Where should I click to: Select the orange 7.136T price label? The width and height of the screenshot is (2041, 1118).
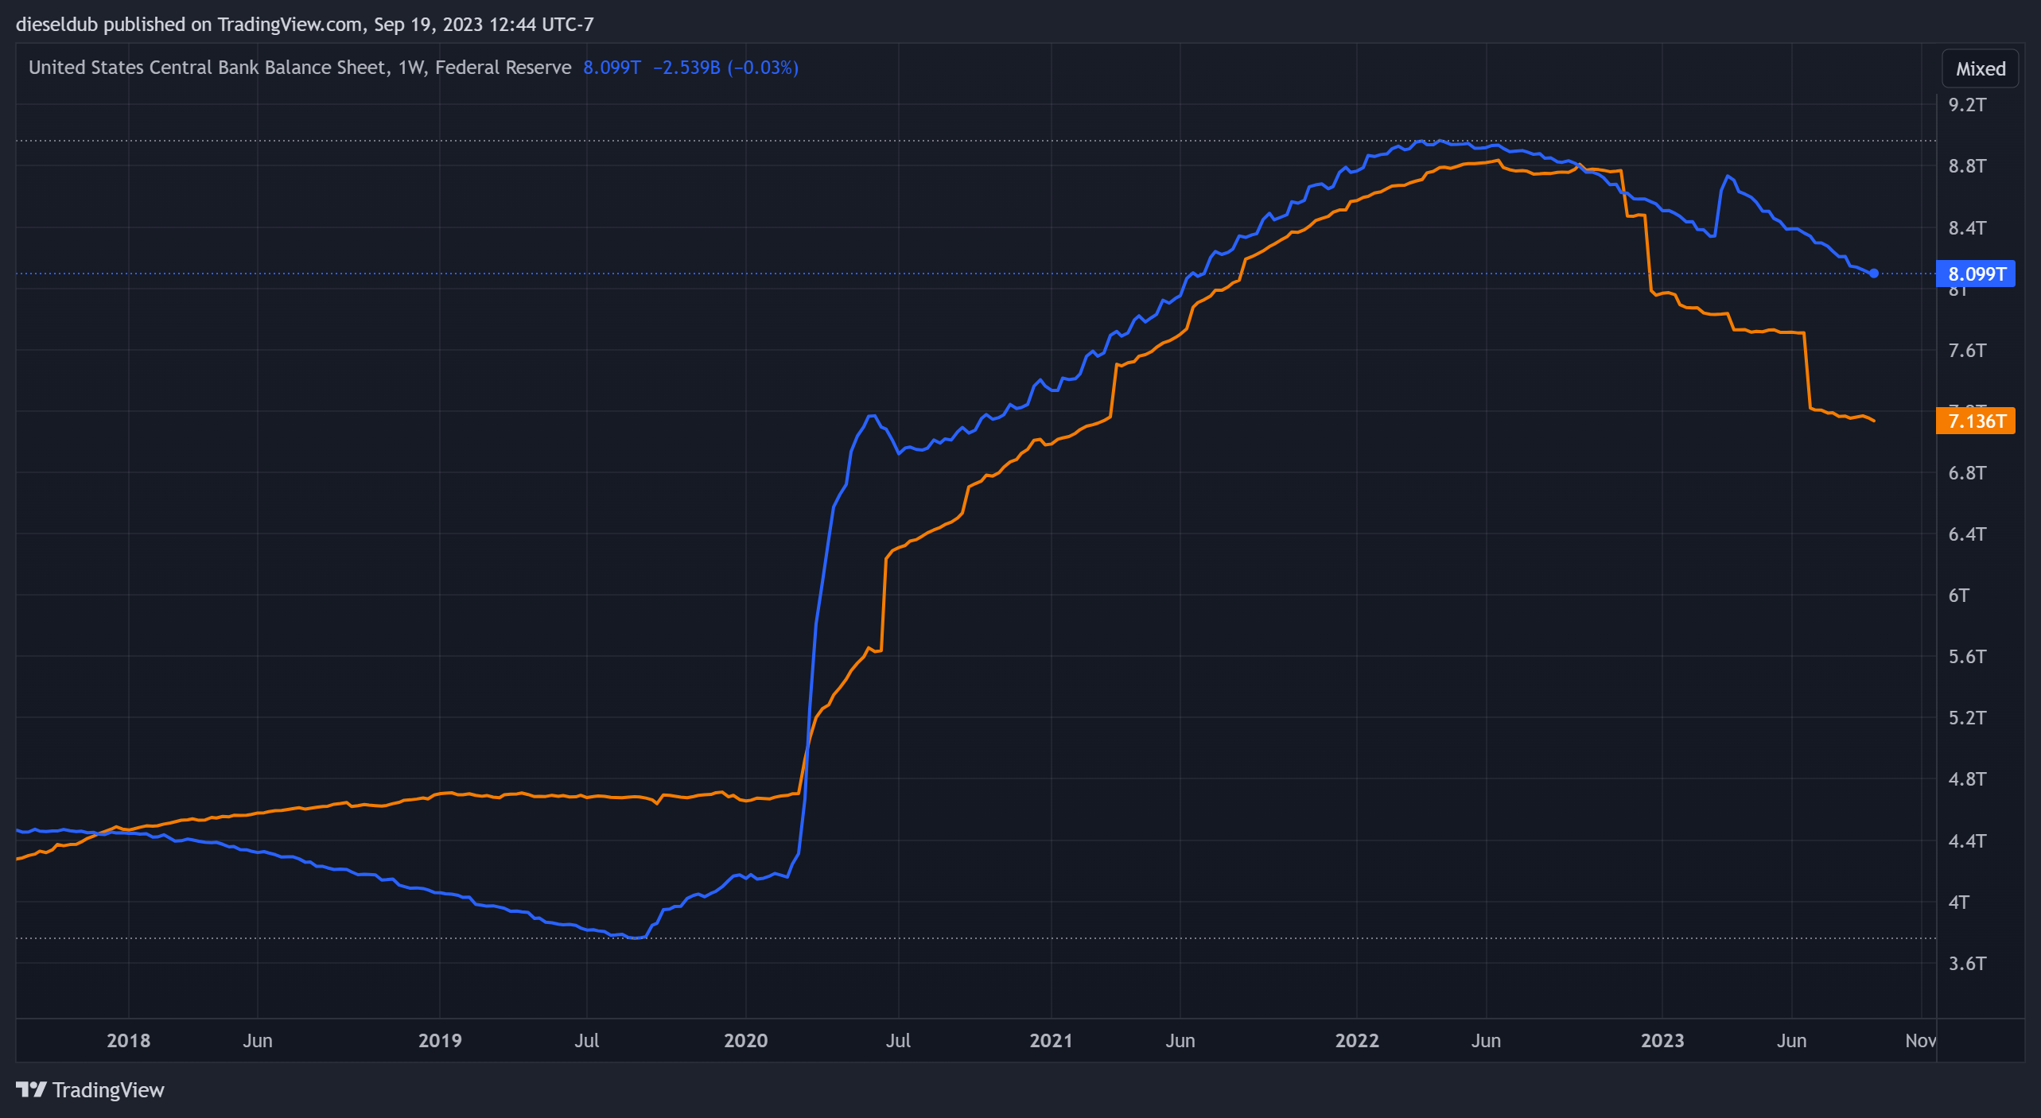click(x=1976, y=421)
